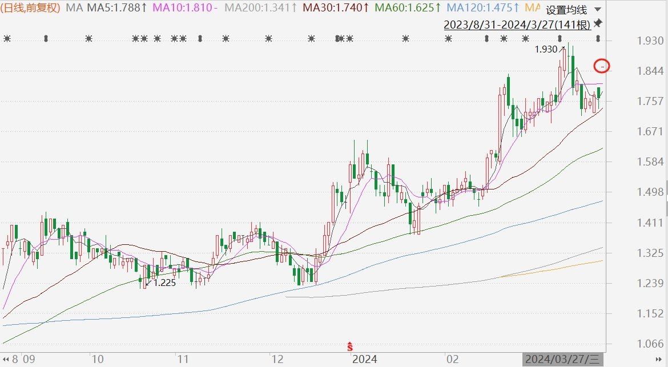The image size is (668, 367).
Task: Open the 2023/8/31-2024/3/27 date range link
Action: [517, 25]
